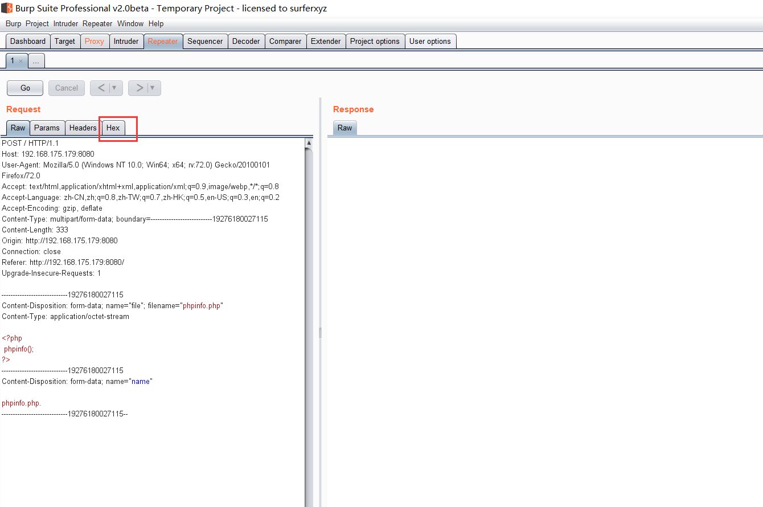Click the filename value 'phpinfo.php'

(201, 306)
